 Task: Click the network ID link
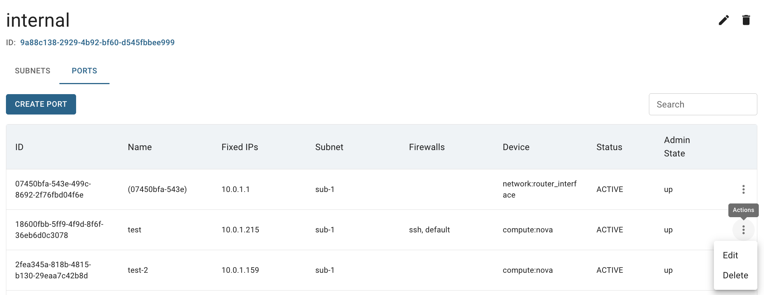pos(97,43)
